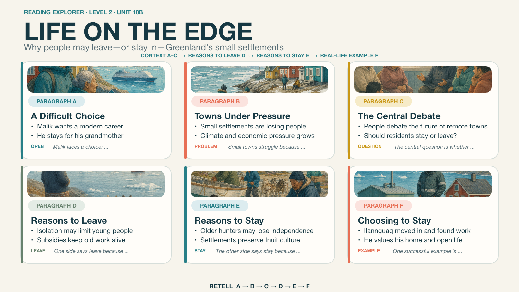This screenshot has width=519, height=292.
Task: Click the 'Reasons to Stay' heading
Action: (x=229, y=221)
